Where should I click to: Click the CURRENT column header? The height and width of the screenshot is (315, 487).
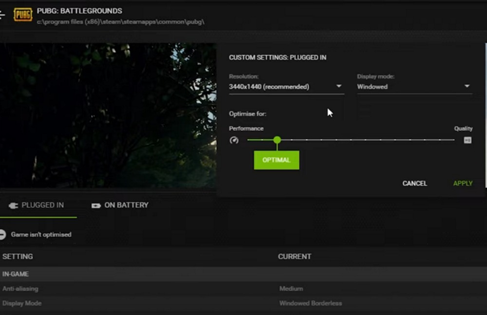tap(295, 257)
